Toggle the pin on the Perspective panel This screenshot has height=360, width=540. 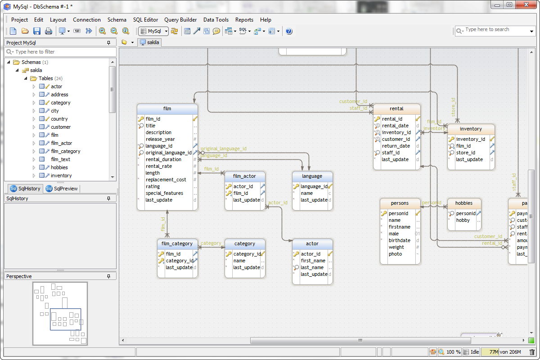[x=108, y=276]
